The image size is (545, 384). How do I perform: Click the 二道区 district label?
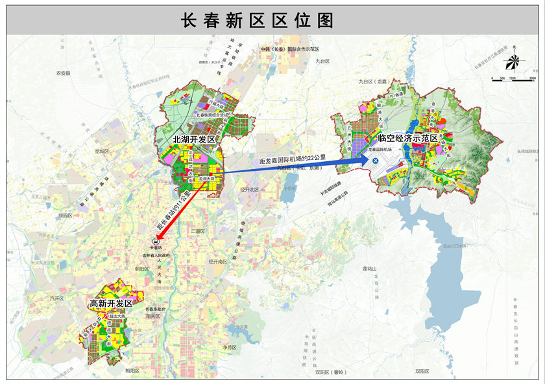point(197,231)
